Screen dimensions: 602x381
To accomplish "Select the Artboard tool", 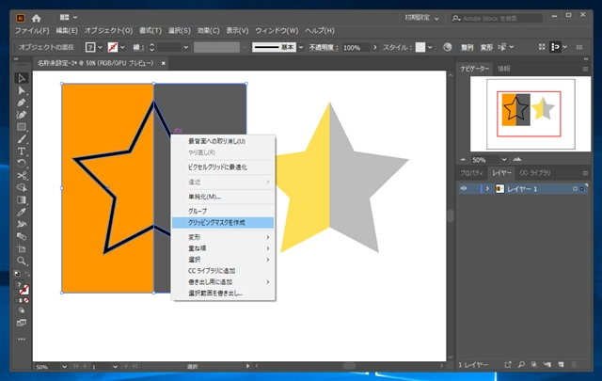I will tap(22, 249).
